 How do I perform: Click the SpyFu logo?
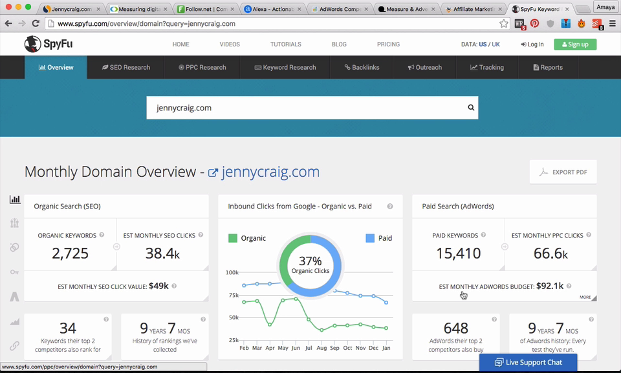(x=49, y=44)
